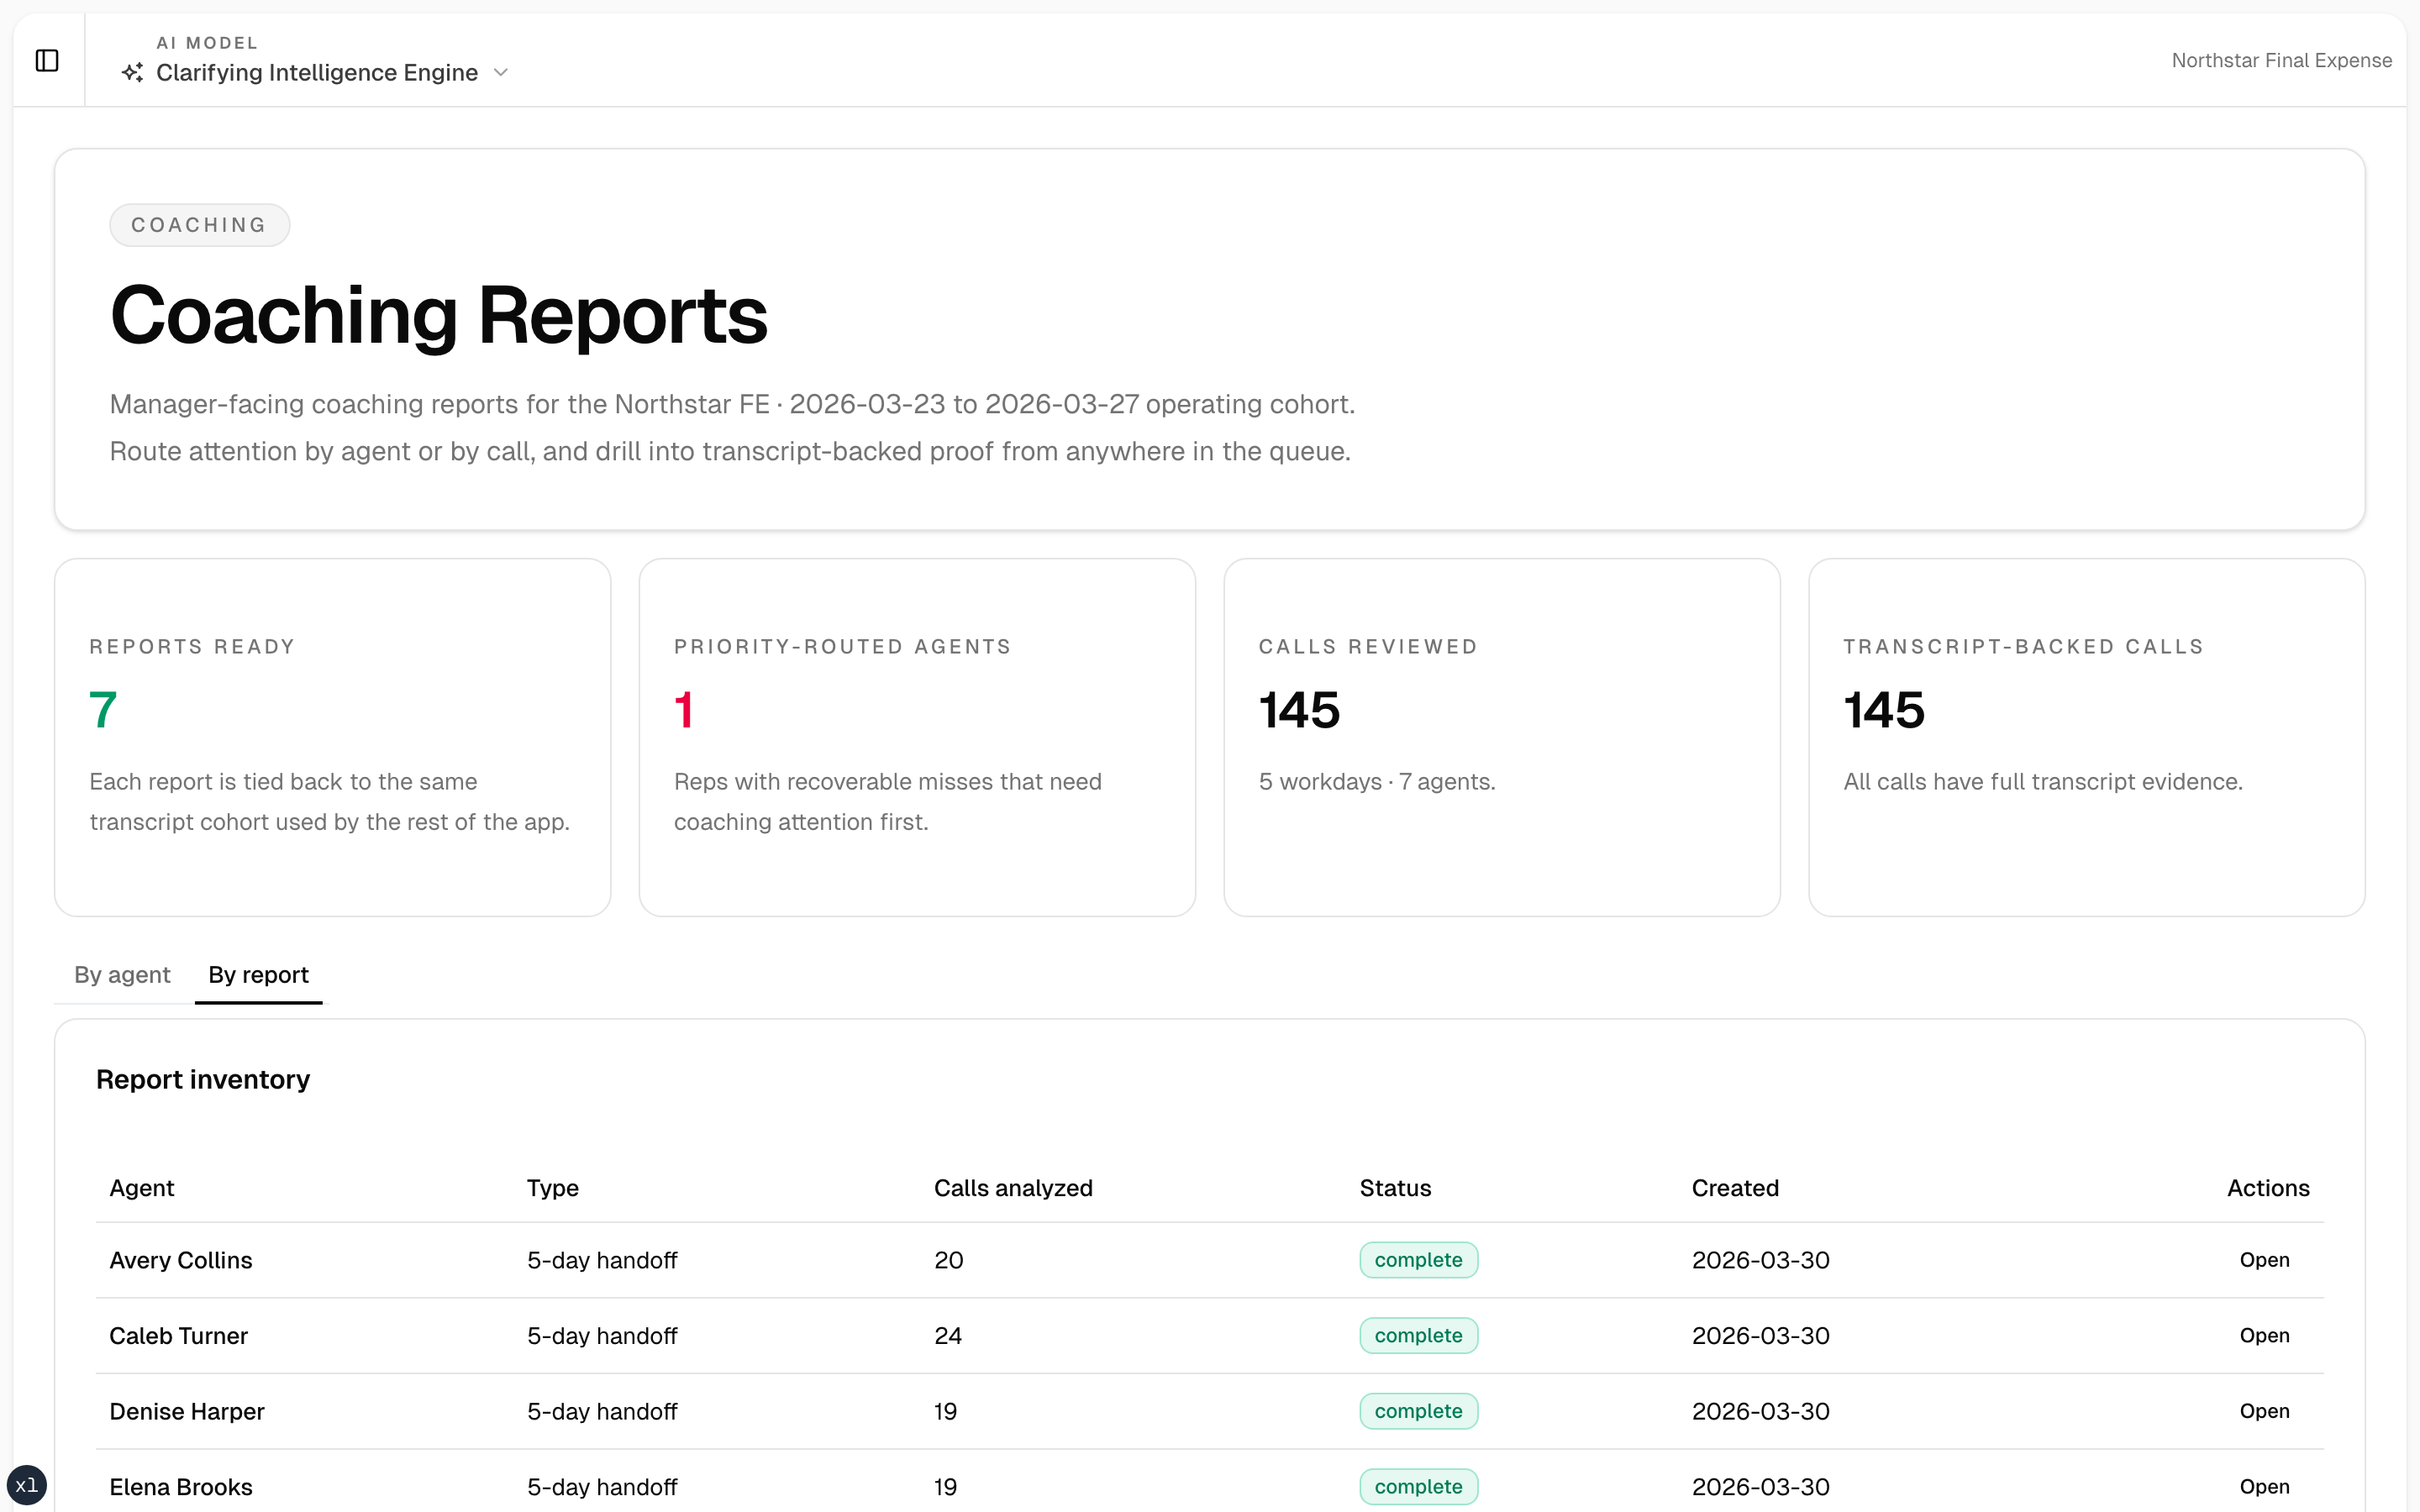The height and width of the screenshot is (1512, 2420).
Task: Switch to the By agent tab
Action: pos(121,974)
